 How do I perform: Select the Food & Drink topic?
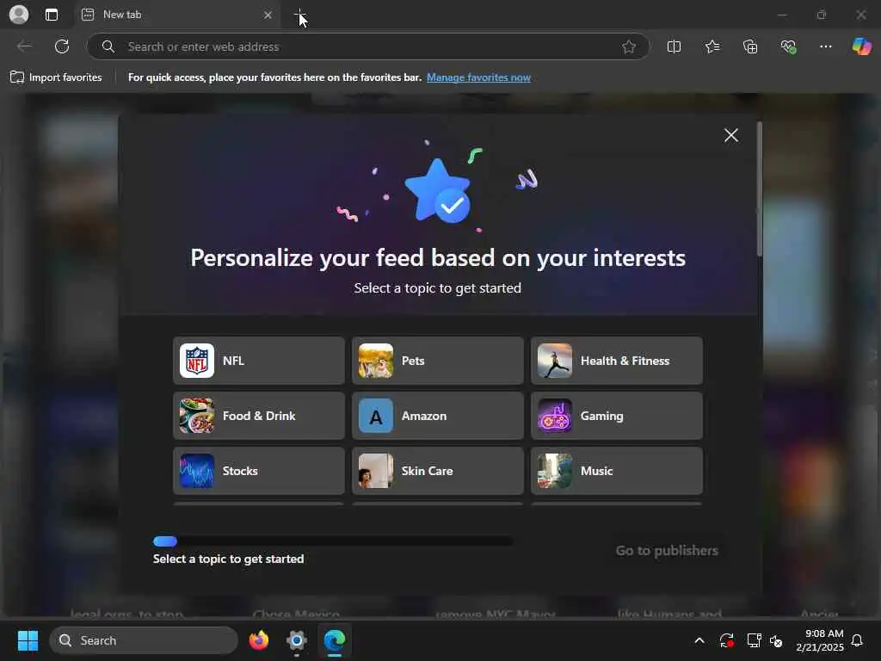click(x=258, y=416)
